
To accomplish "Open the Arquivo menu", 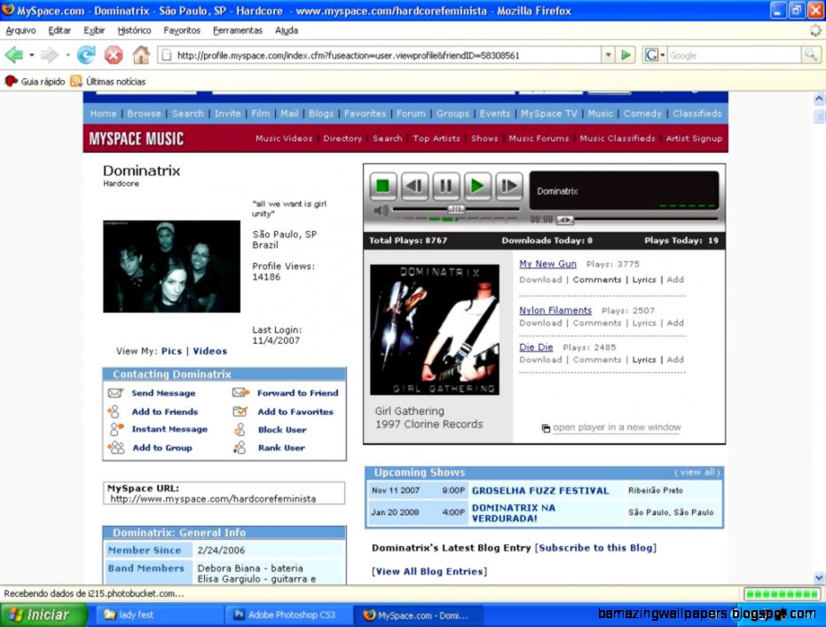I will click(20, 30).
